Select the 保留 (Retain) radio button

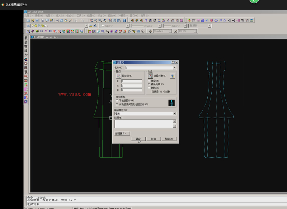tap(149, 81)
